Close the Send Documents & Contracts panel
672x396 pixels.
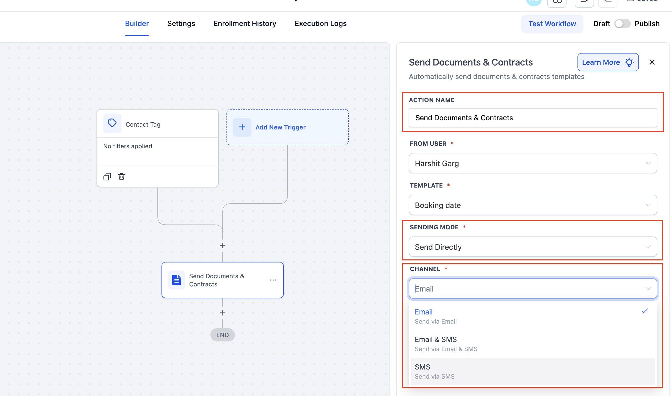coord(652,62)
